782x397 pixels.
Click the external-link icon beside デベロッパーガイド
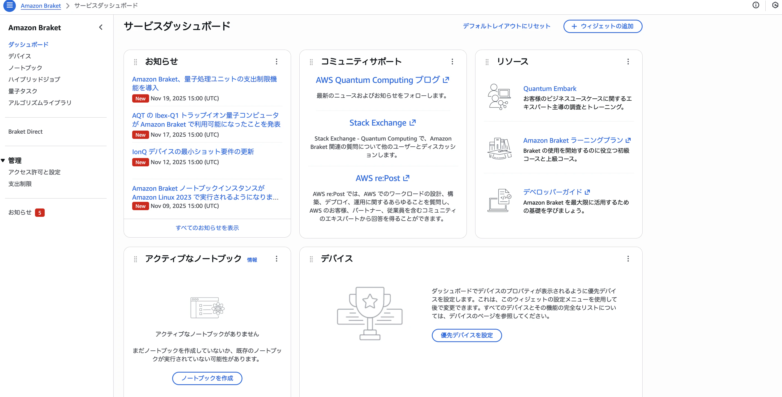pos(587,192)
